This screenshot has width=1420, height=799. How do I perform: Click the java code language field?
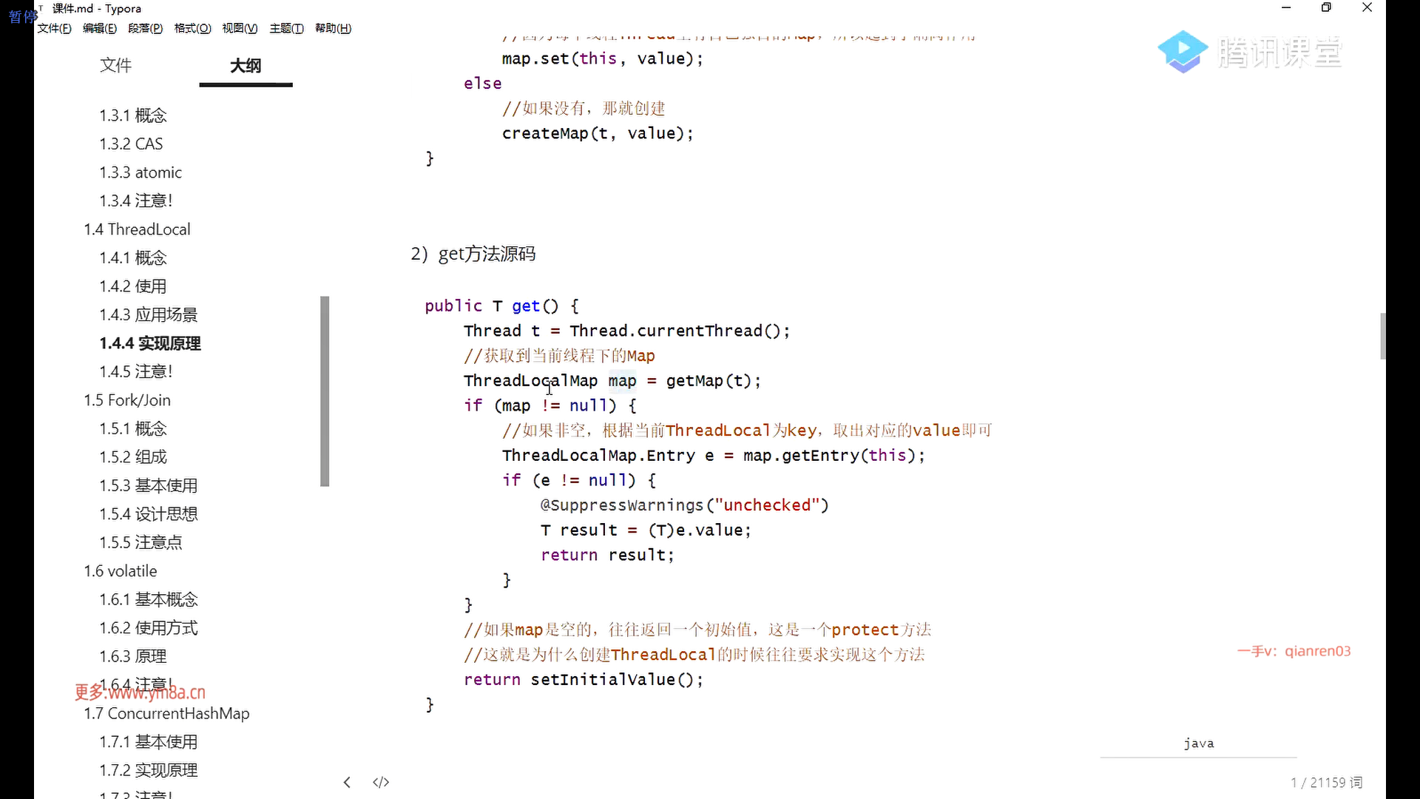1198,744
